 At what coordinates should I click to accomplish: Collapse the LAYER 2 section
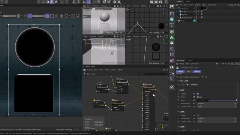click(178, 112)
